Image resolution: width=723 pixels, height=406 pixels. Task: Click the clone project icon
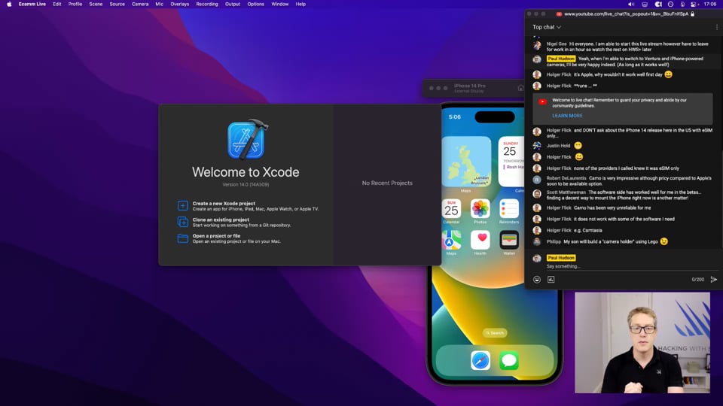pos(182,222)
